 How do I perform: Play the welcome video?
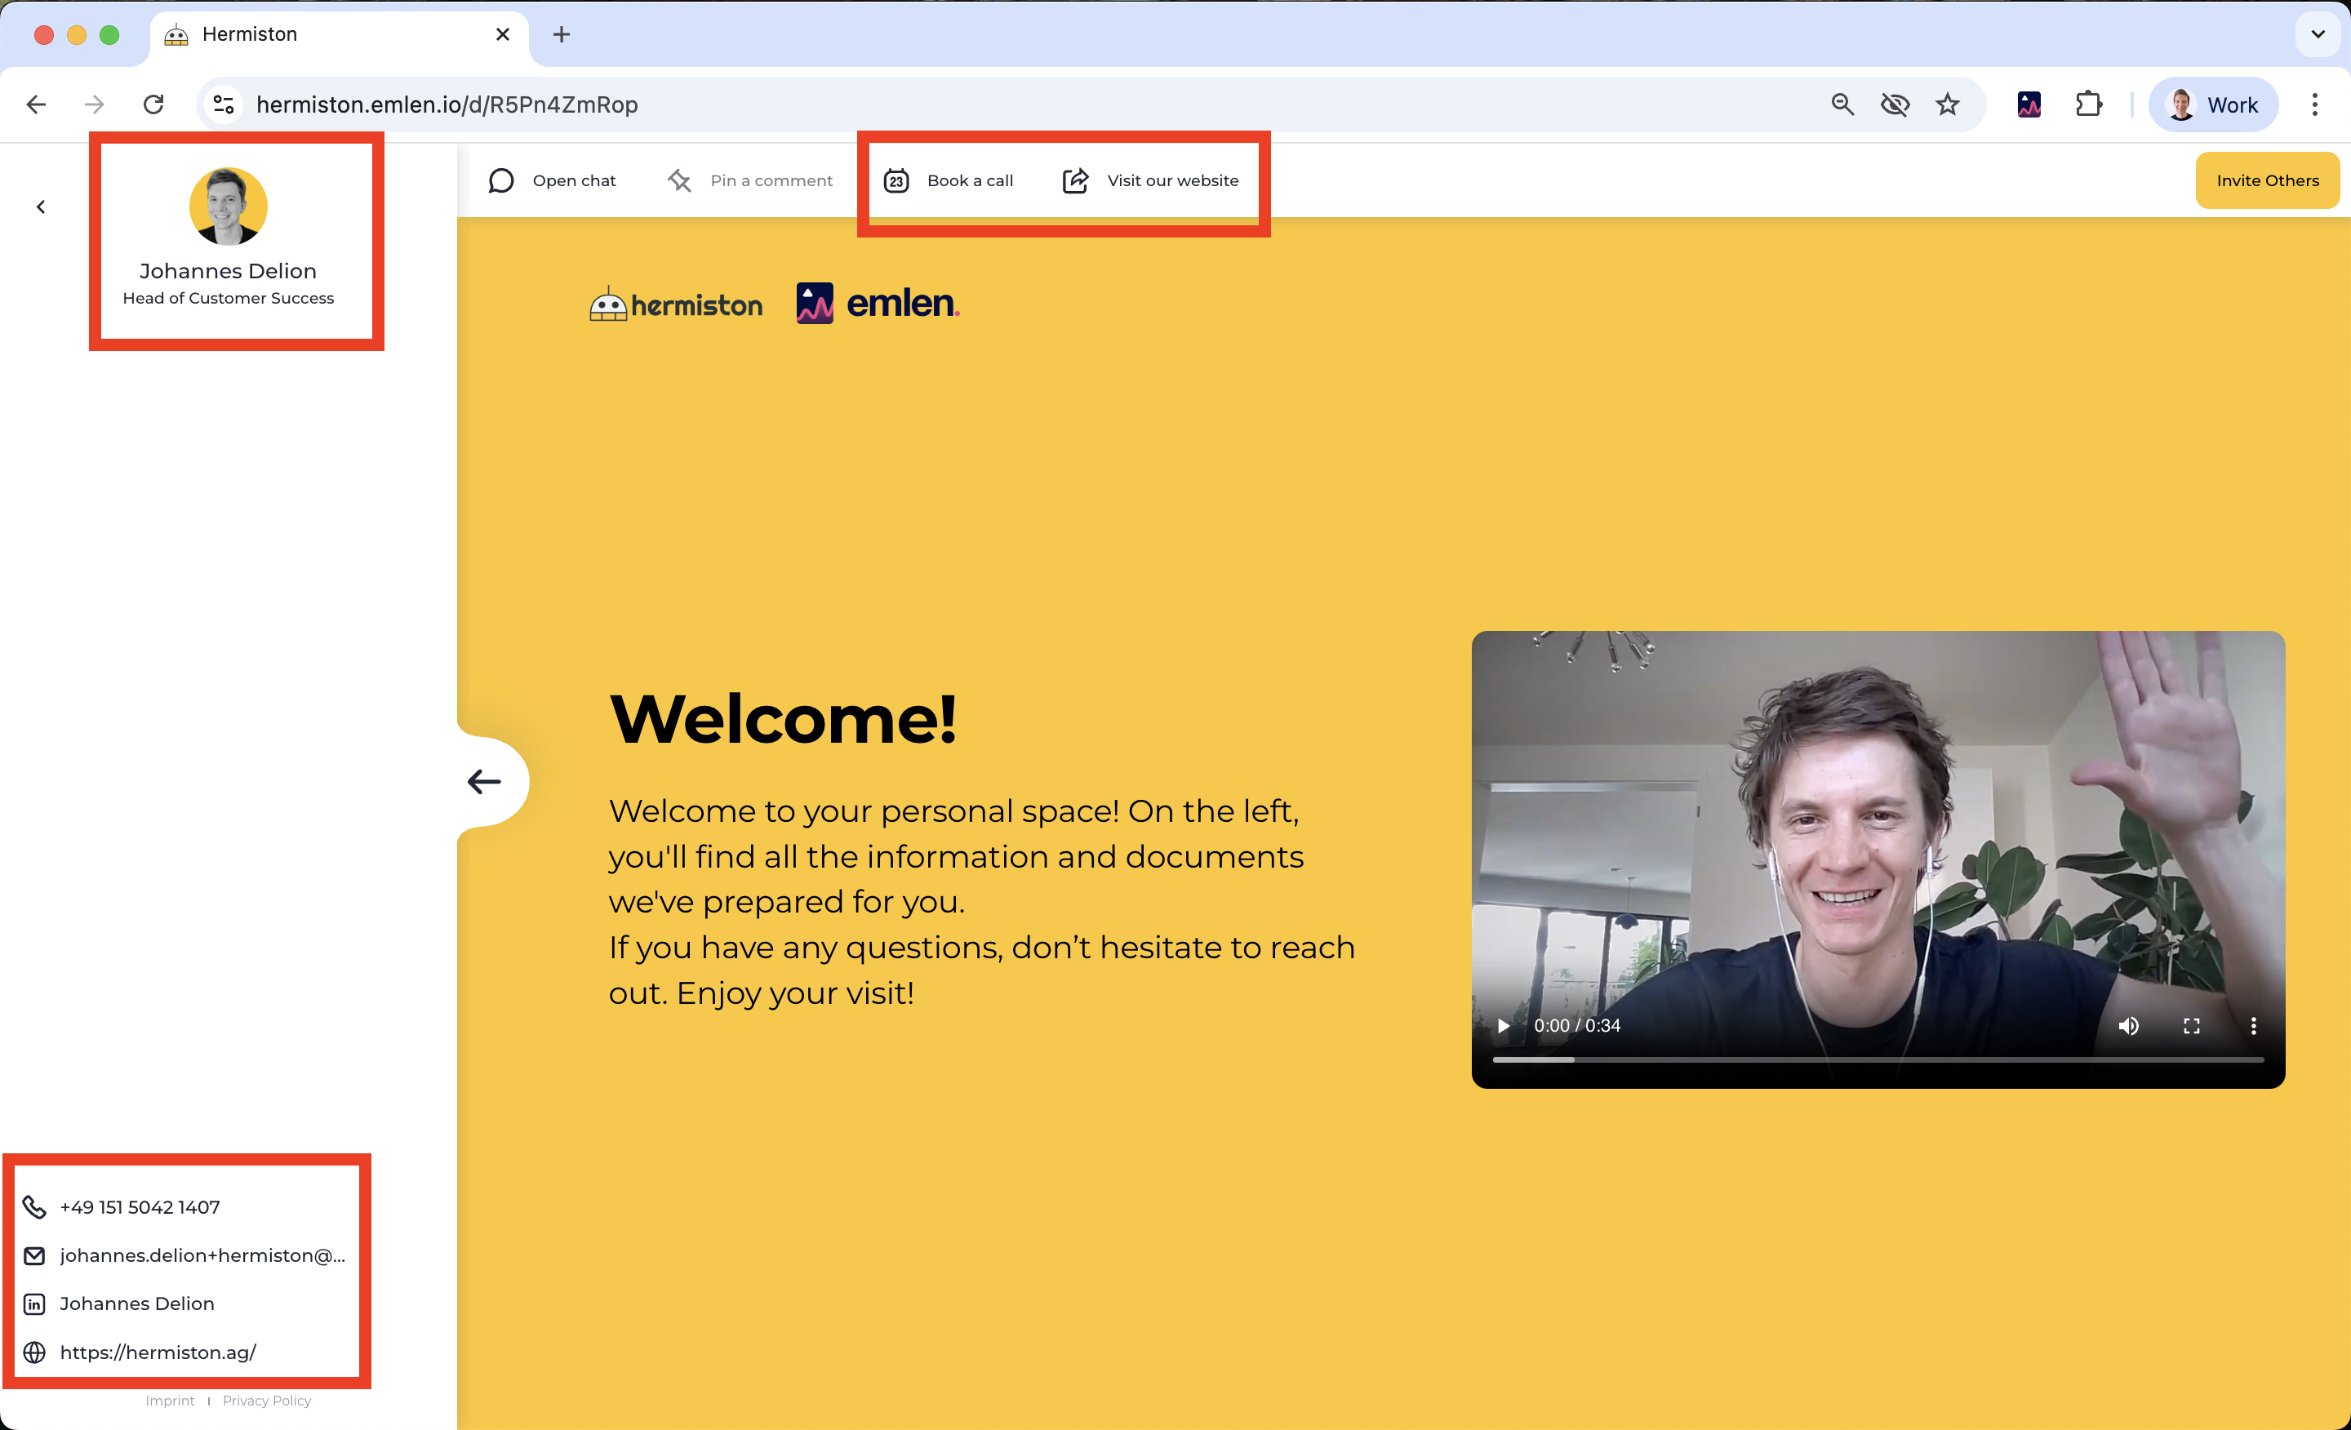click(1504, 1025)
